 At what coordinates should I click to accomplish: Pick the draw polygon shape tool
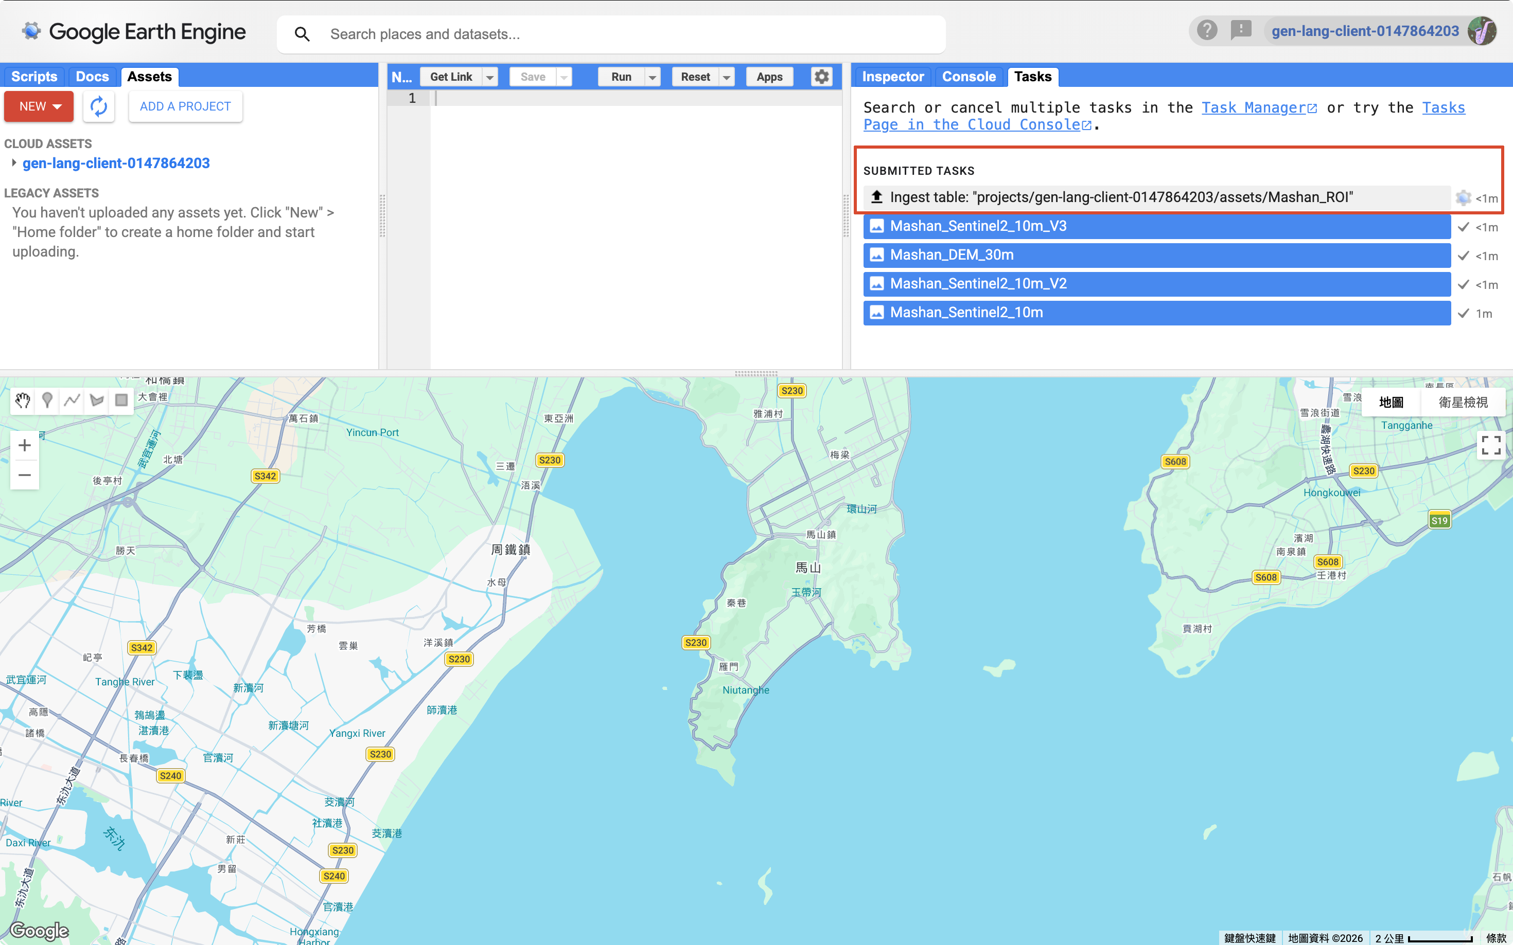[x=97, y=400]
